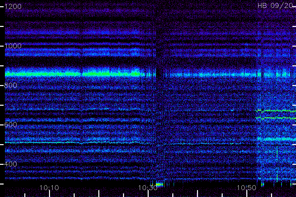Click the 400 frequency axis label
This screenshot has height=197, width=296.
(11, 164)
